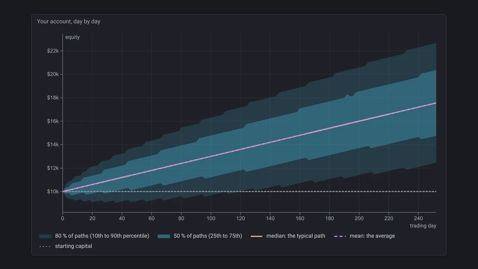This screenshot has height=269, width=478.
Task: Click the x-axis tick label 160
Action: coord(300,218)
